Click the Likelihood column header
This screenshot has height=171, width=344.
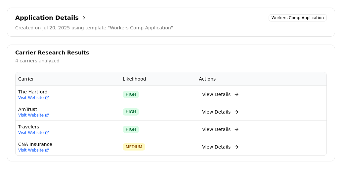(134, 79)
